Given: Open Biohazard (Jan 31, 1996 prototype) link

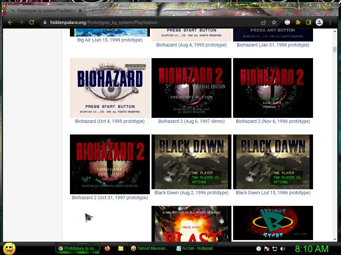Looking at the screenshot, I should [273, 45].
